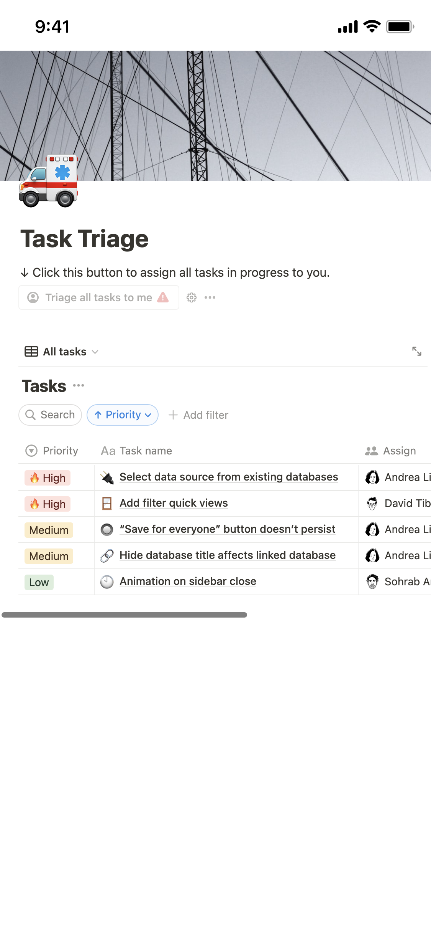This screenshot has width=431, height=935.
Task: Expand the database to full page
Action: [x=416, y=351]
